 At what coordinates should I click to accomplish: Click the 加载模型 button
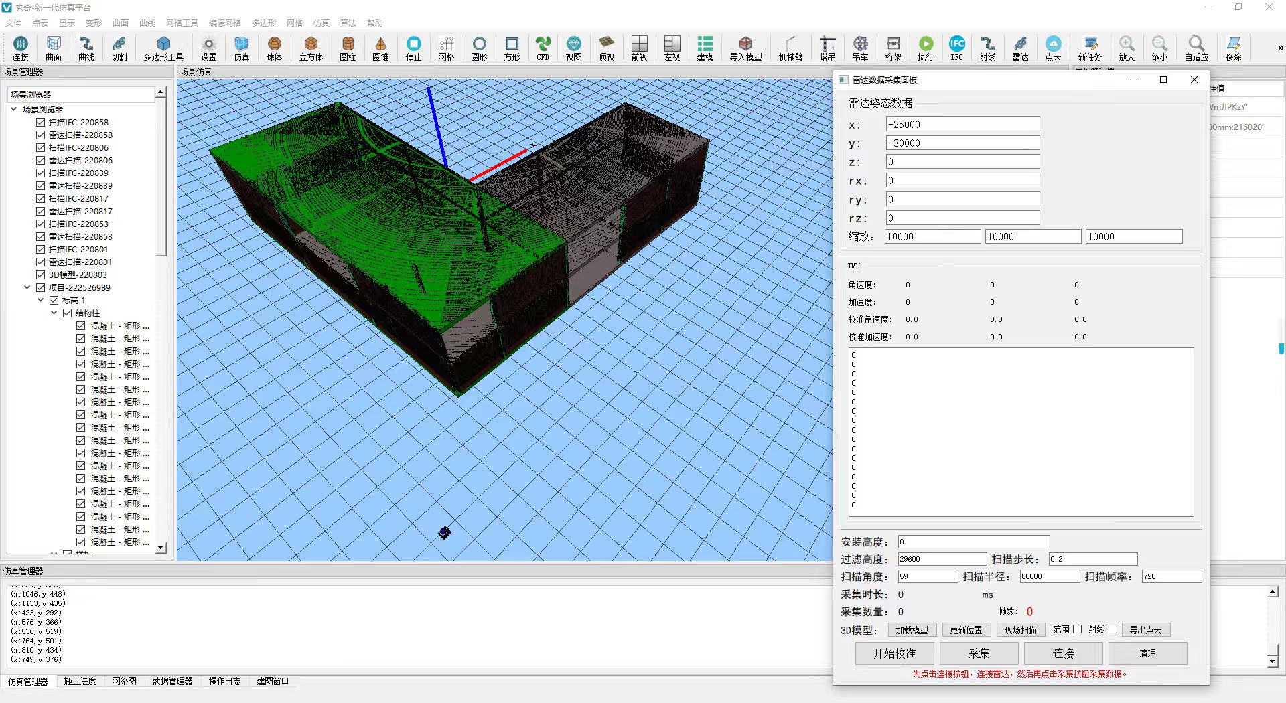click(x=912, y=630)
